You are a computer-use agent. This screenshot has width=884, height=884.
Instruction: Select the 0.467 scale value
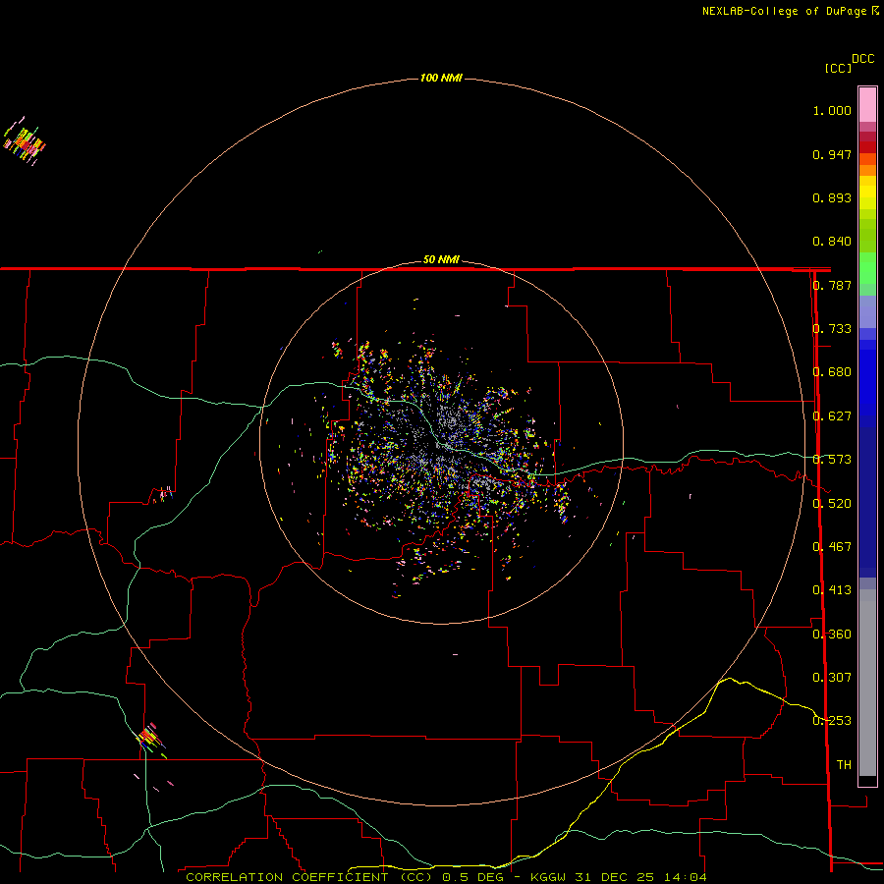(x=832, y=547)
